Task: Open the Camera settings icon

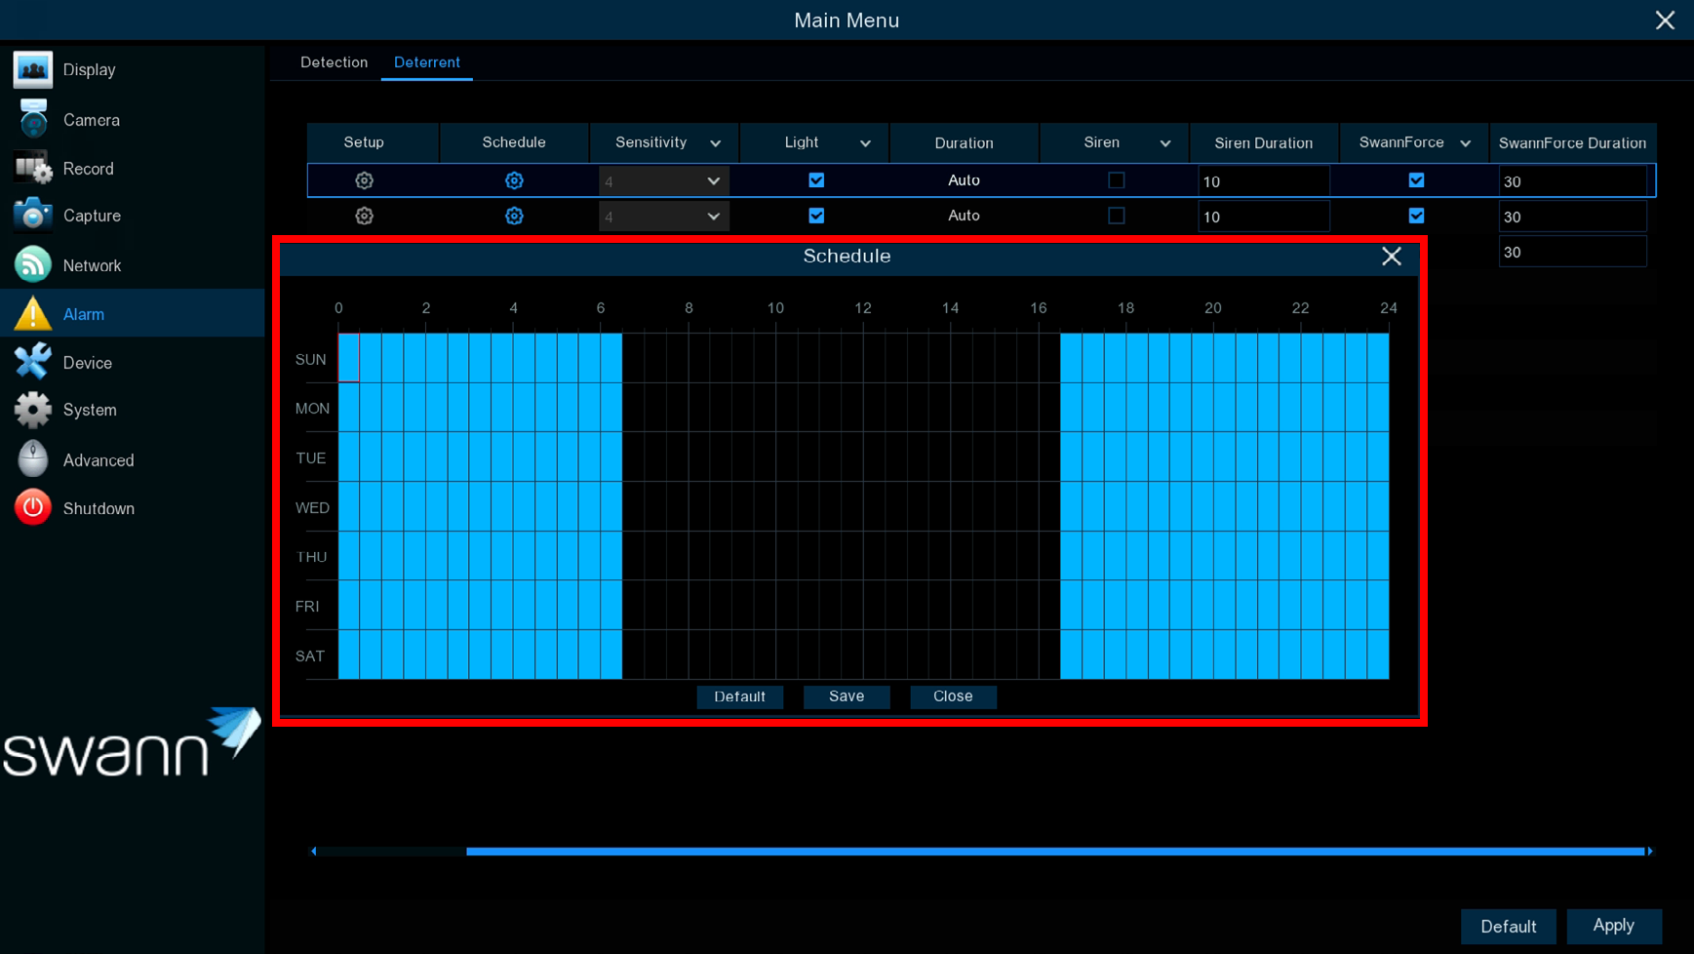Action: pyautogui.click(x=32, y=120)
